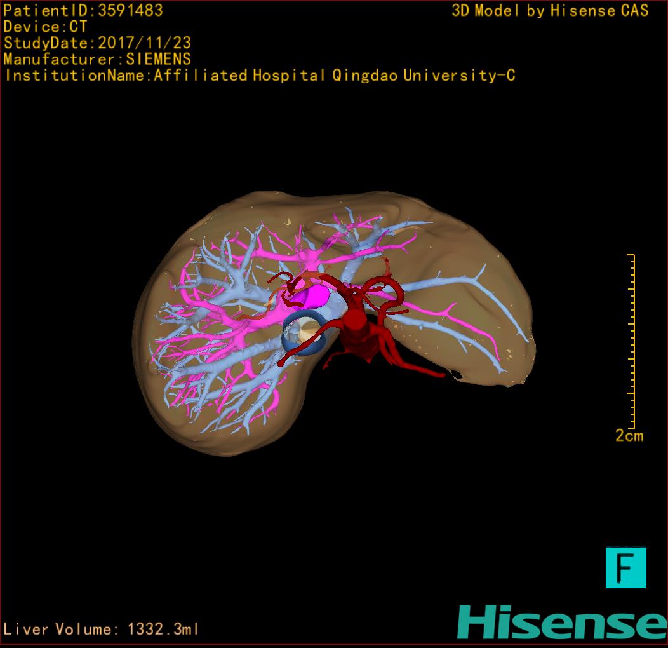668x648 pixels.
Task: Click the cyan F orientation marker
Action: click(x=625, y=567)
